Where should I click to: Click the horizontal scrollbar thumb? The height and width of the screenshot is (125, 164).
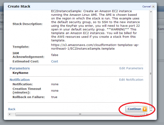click(80, 114)
